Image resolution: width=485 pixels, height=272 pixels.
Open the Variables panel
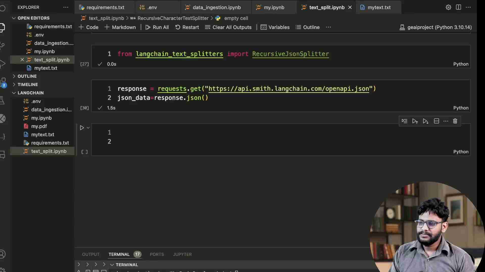[275, 27]
